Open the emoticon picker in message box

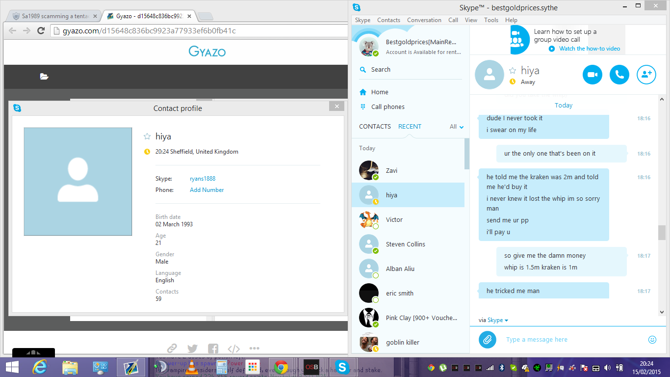[652, 339]
